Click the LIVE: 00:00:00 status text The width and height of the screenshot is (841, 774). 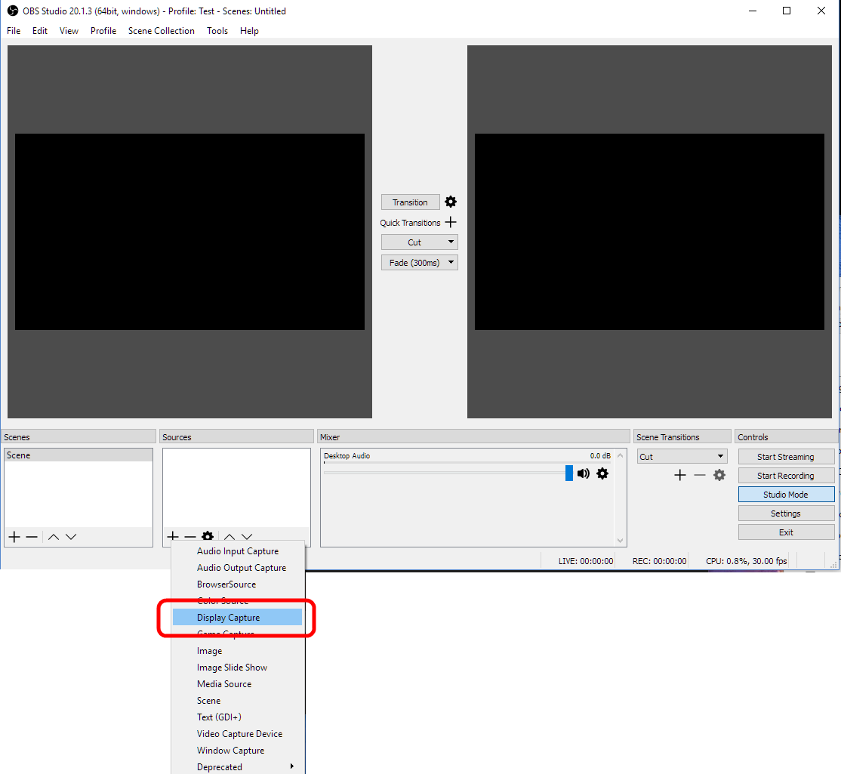click(586, 561)
